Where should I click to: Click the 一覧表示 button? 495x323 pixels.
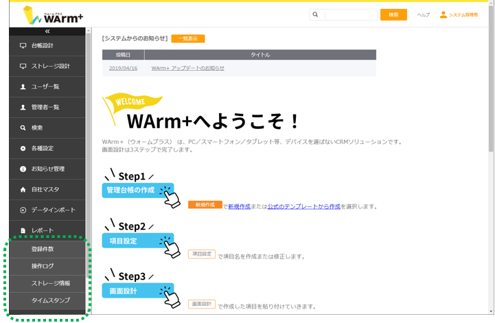pyautogui.click(x=188, y=38)
